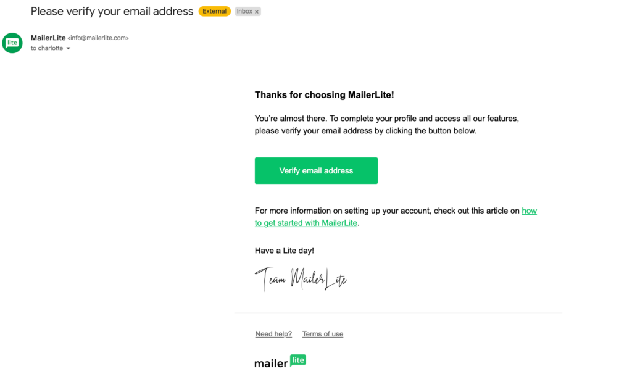
Task: Click the Have a Lite day text
Action: 284,251
